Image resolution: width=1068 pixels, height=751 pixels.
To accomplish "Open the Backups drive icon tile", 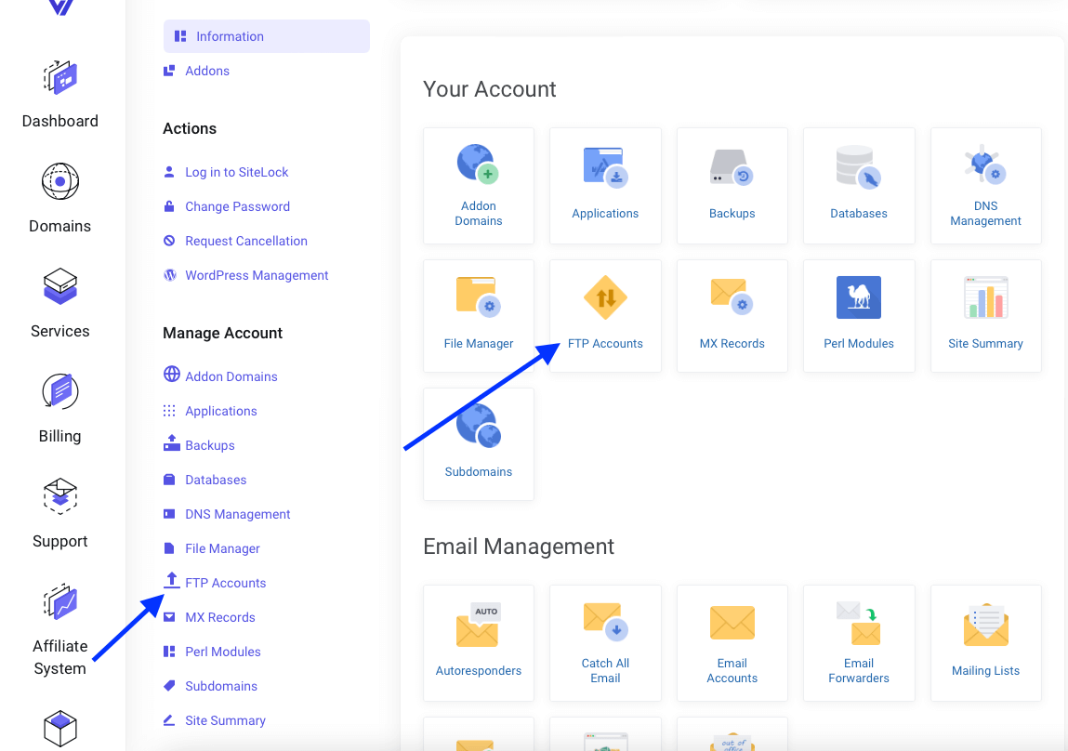I will coord(732,166).
